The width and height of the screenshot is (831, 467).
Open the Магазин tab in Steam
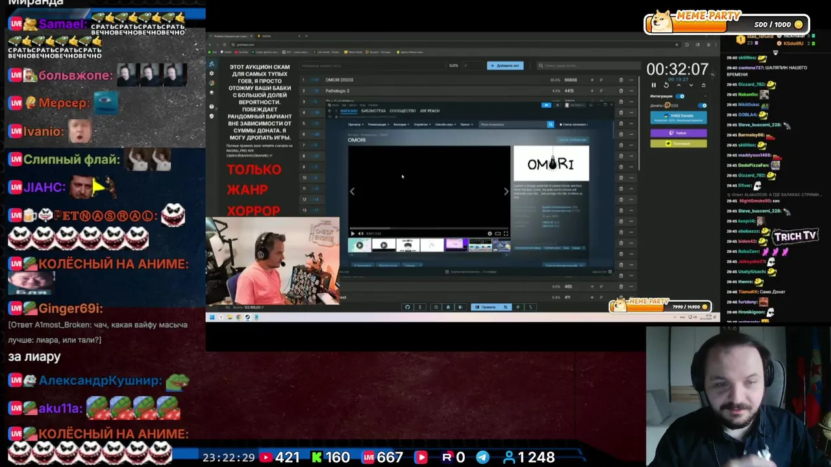[x=349, y=111]
